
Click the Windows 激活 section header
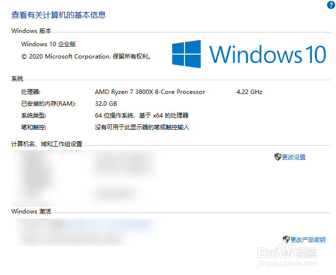(x=31, y=212)
